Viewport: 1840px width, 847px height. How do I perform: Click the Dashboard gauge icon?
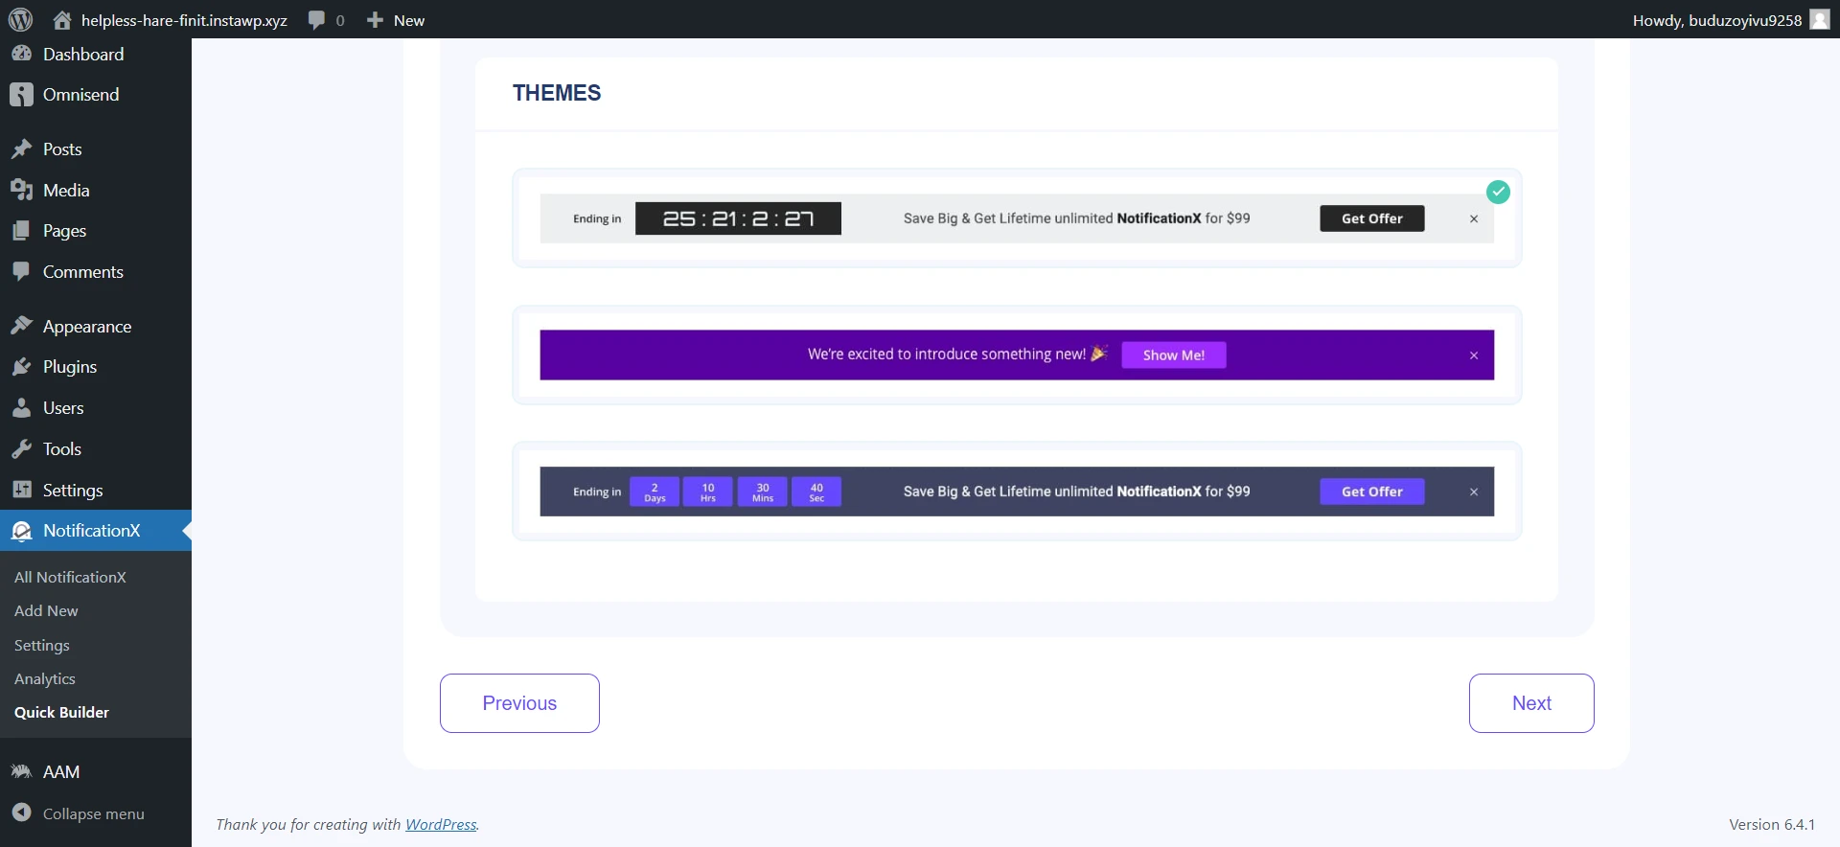pos(21,54)
